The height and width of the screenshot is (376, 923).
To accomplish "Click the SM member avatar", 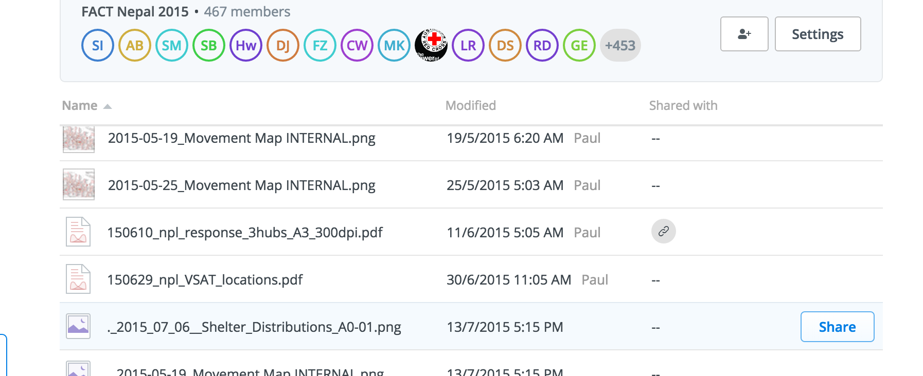I will 172,45.
